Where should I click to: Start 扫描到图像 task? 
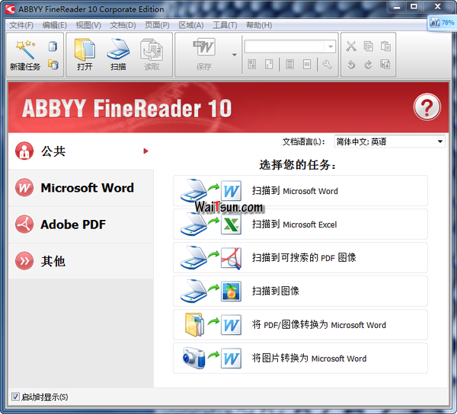(x=300, y=291)
